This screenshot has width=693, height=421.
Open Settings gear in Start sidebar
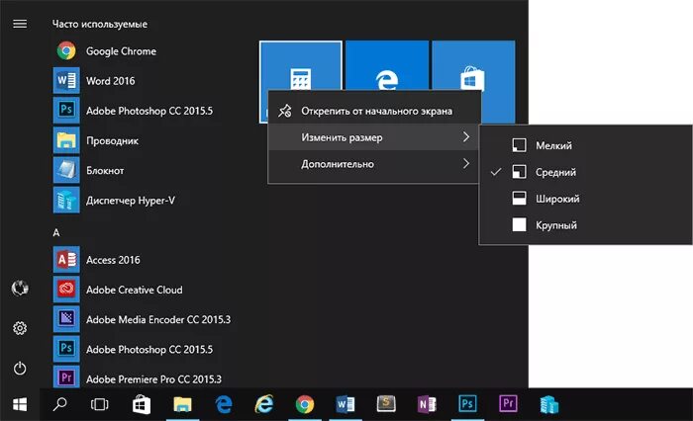click(20, 328)
